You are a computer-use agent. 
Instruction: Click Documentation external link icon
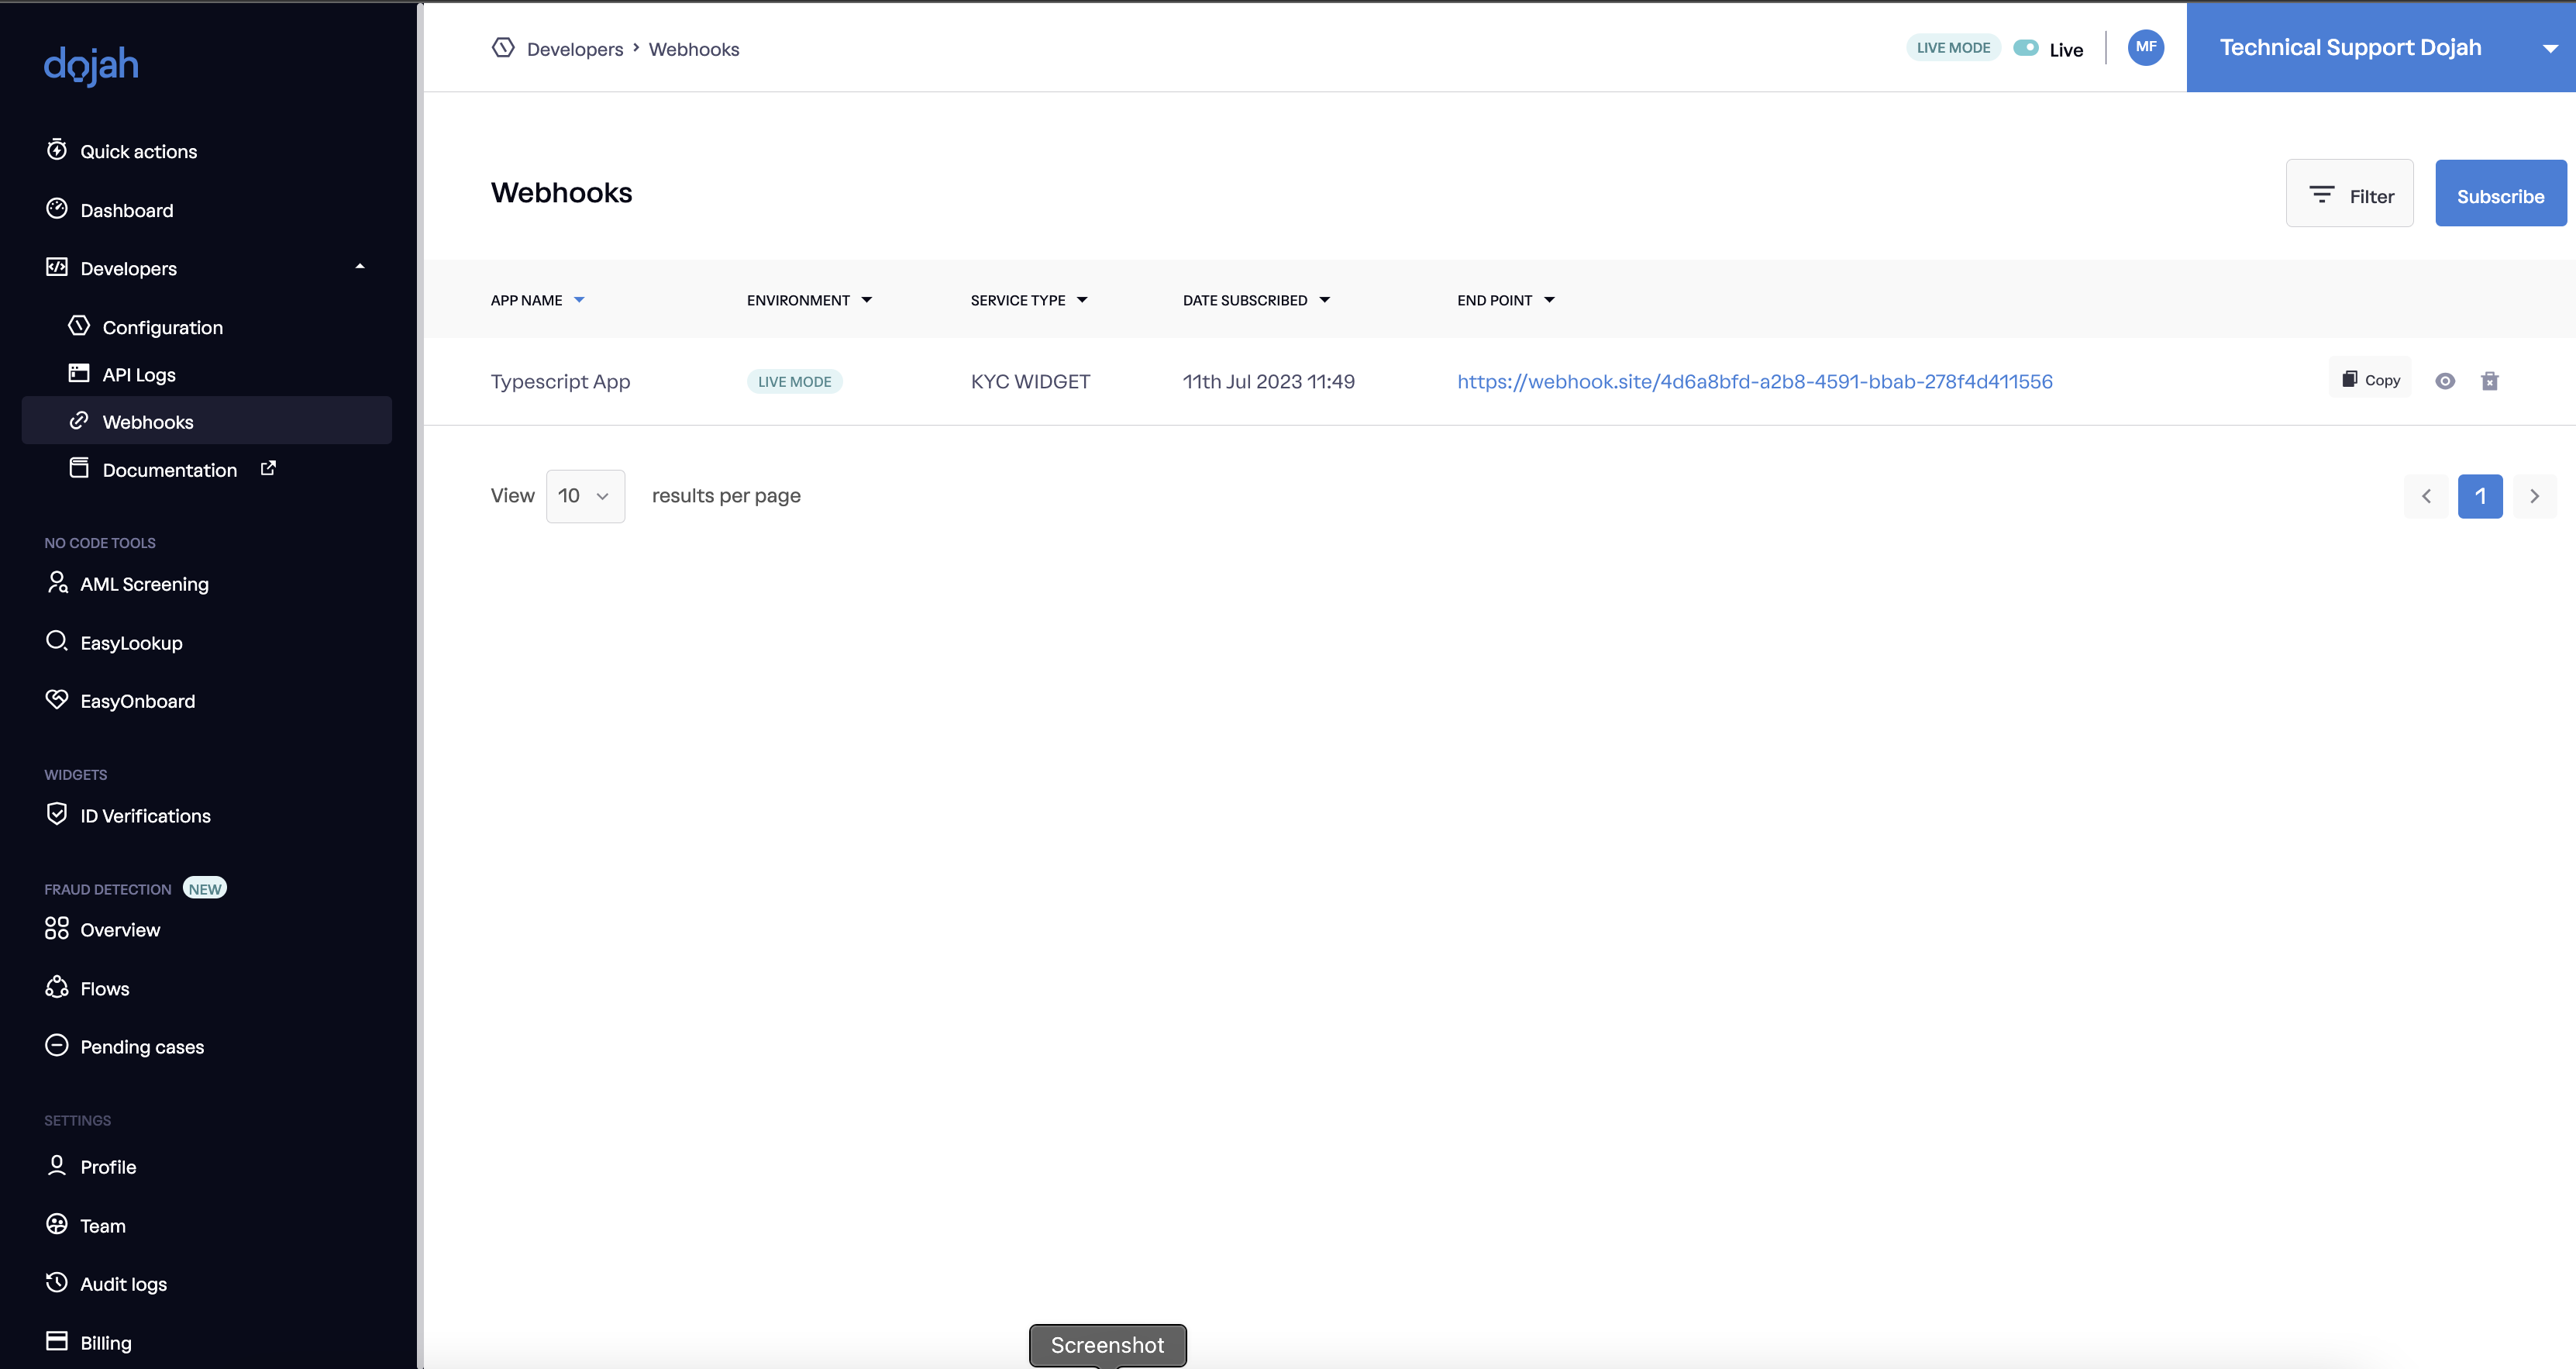coord(268,468)
